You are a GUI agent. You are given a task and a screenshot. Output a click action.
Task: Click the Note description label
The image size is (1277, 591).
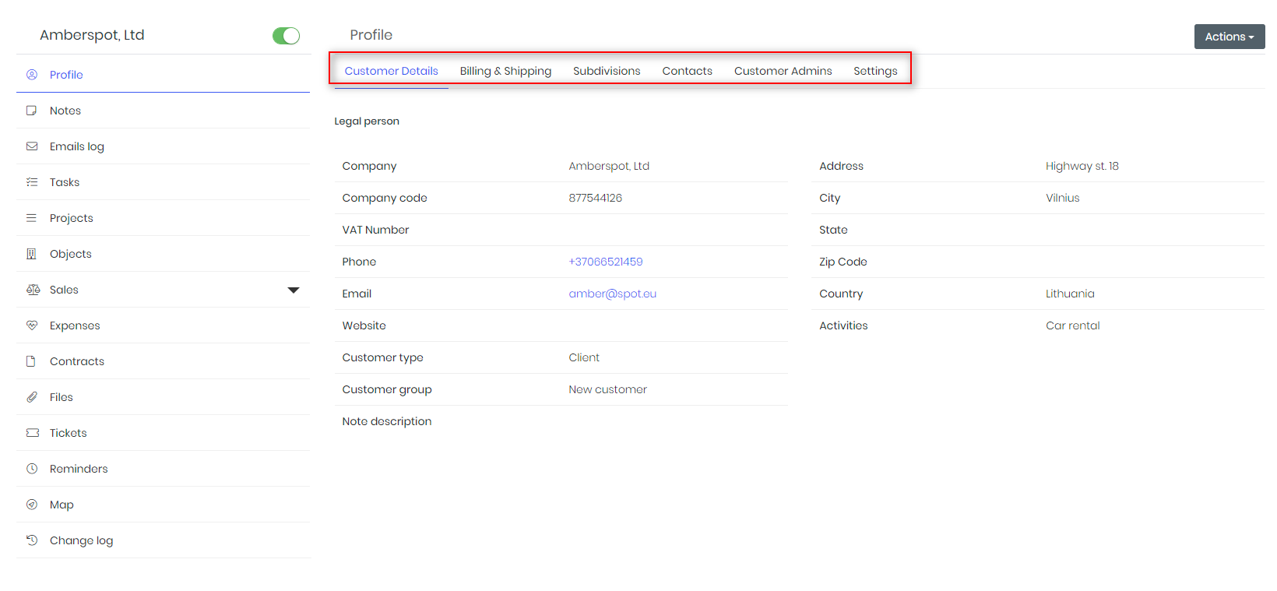[x=387, y=421]
